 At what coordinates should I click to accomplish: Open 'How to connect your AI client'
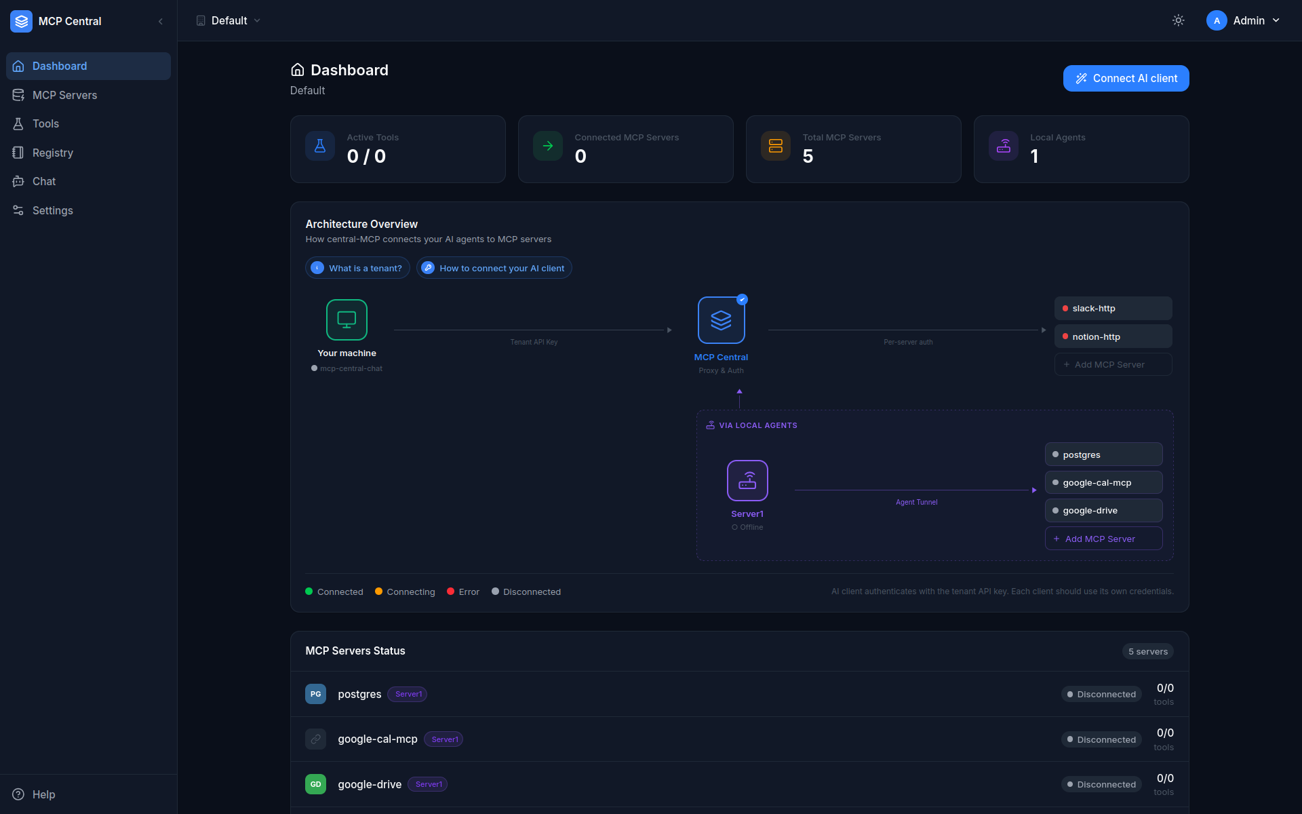click(494, 268)
